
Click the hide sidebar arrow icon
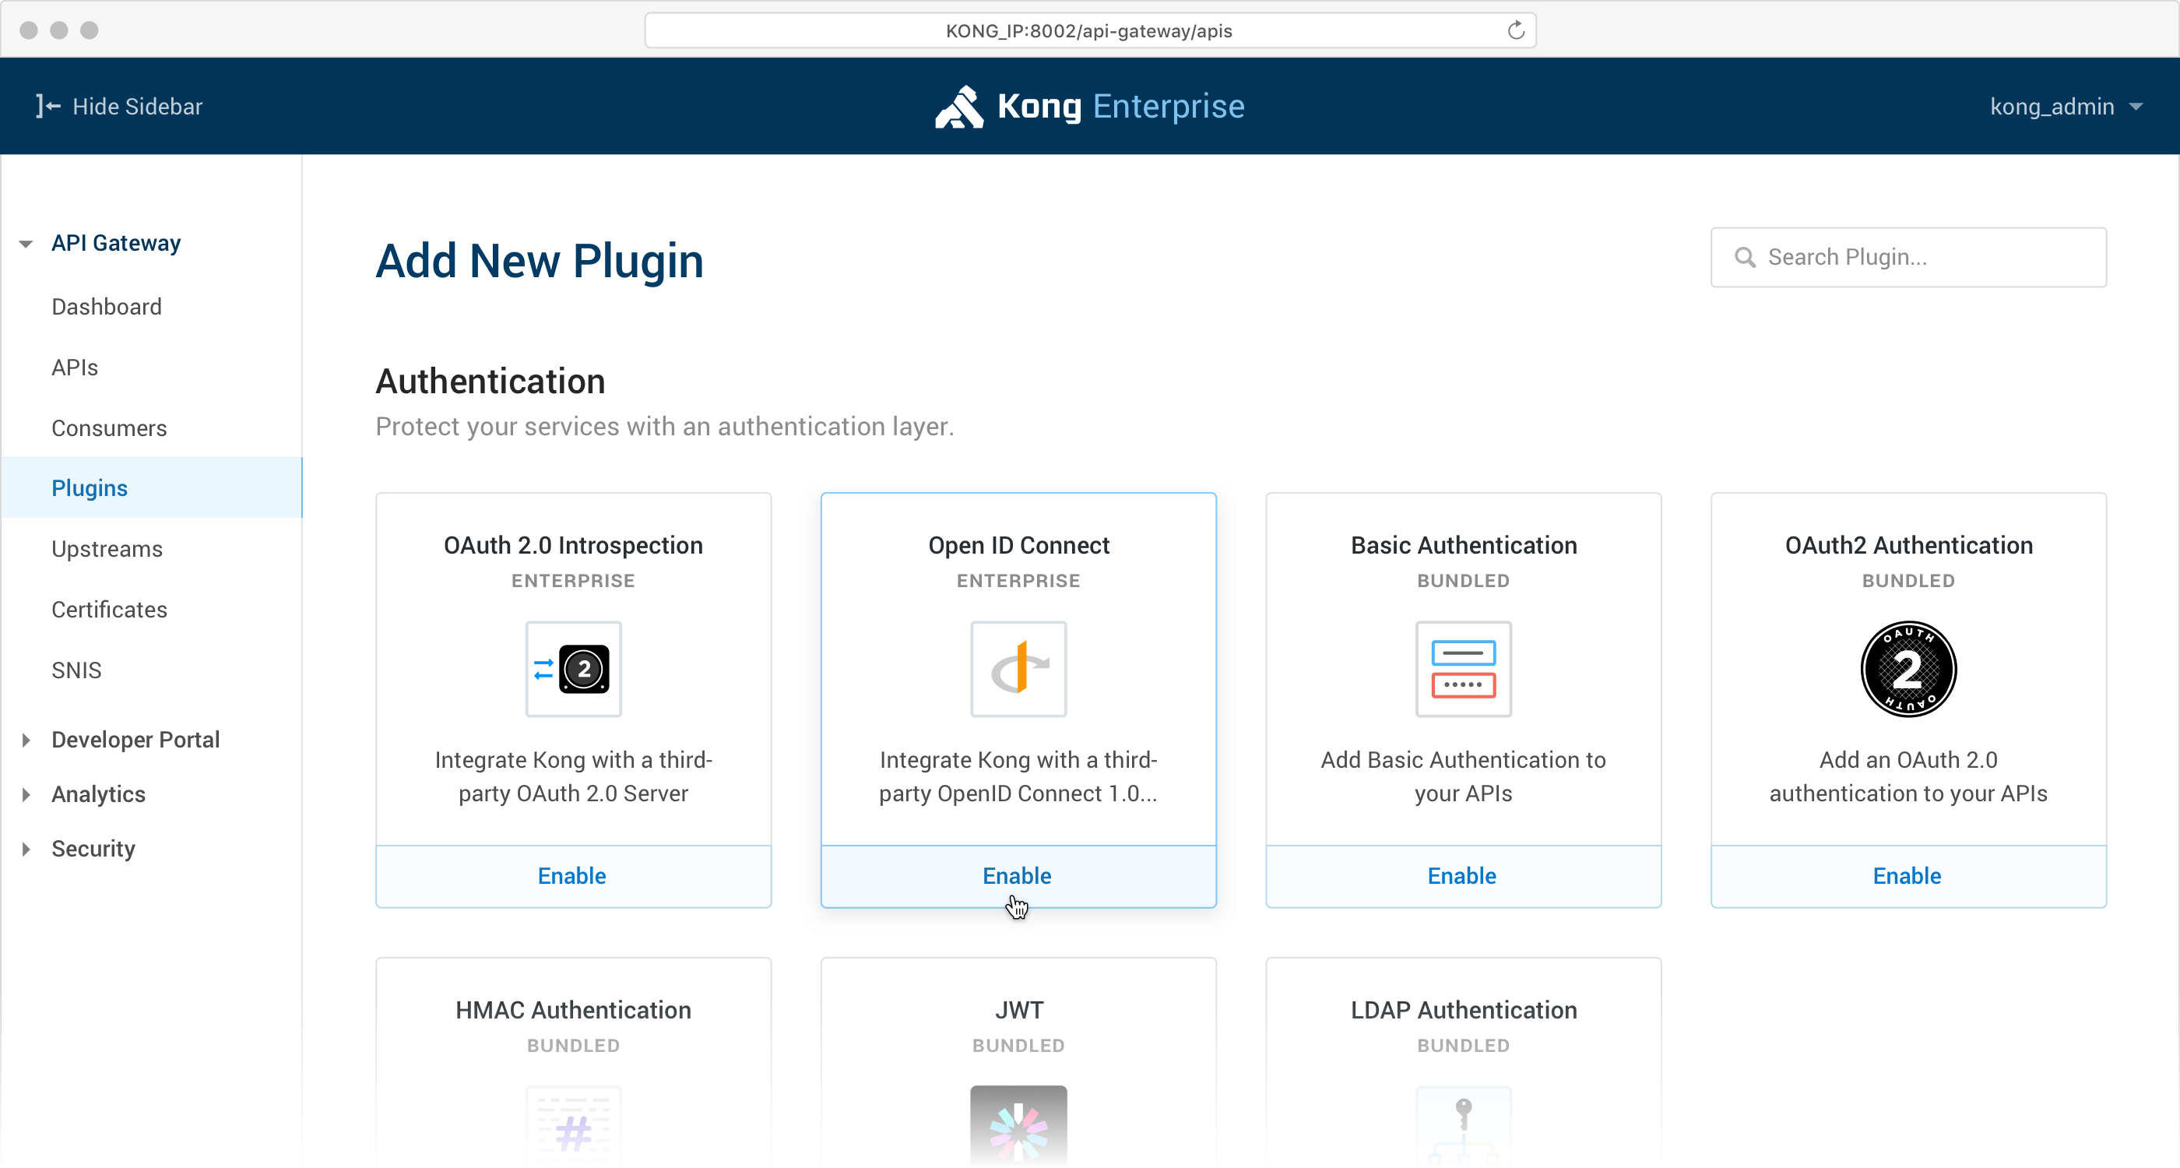point(48,106)
